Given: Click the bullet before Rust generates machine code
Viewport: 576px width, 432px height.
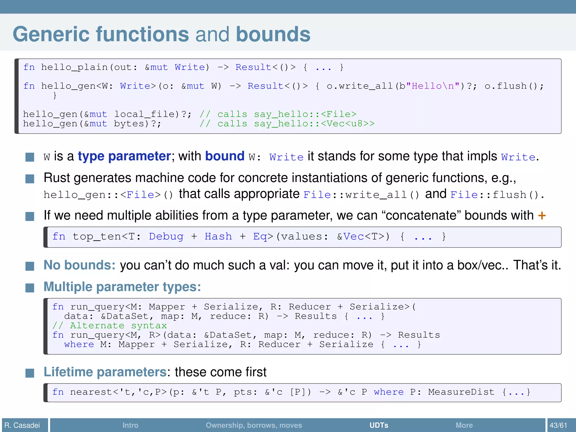Looking at the screenshot, I should pyautogui.click(x=30, y=179).
